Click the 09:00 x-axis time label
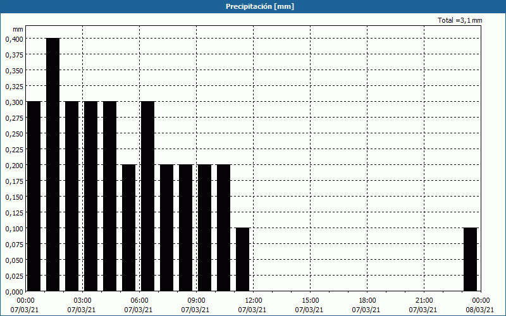Screen dimensions: 506x316 pos(197,301)
